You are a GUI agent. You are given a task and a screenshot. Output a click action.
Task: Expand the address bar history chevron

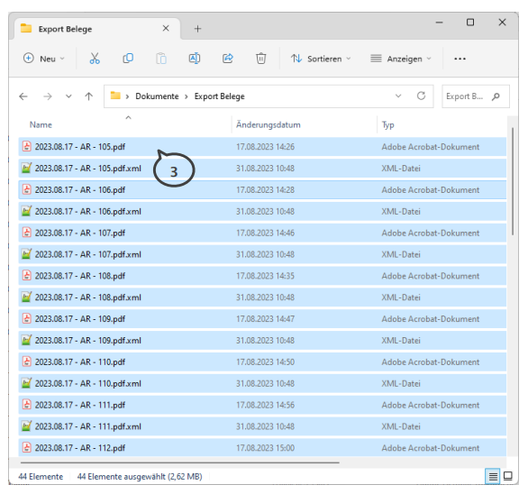point(398,96)
